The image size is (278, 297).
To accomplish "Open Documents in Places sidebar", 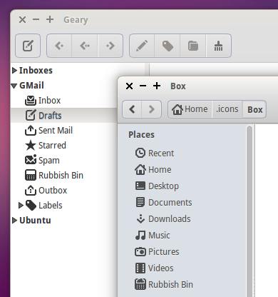I will (x=170, y=203).
